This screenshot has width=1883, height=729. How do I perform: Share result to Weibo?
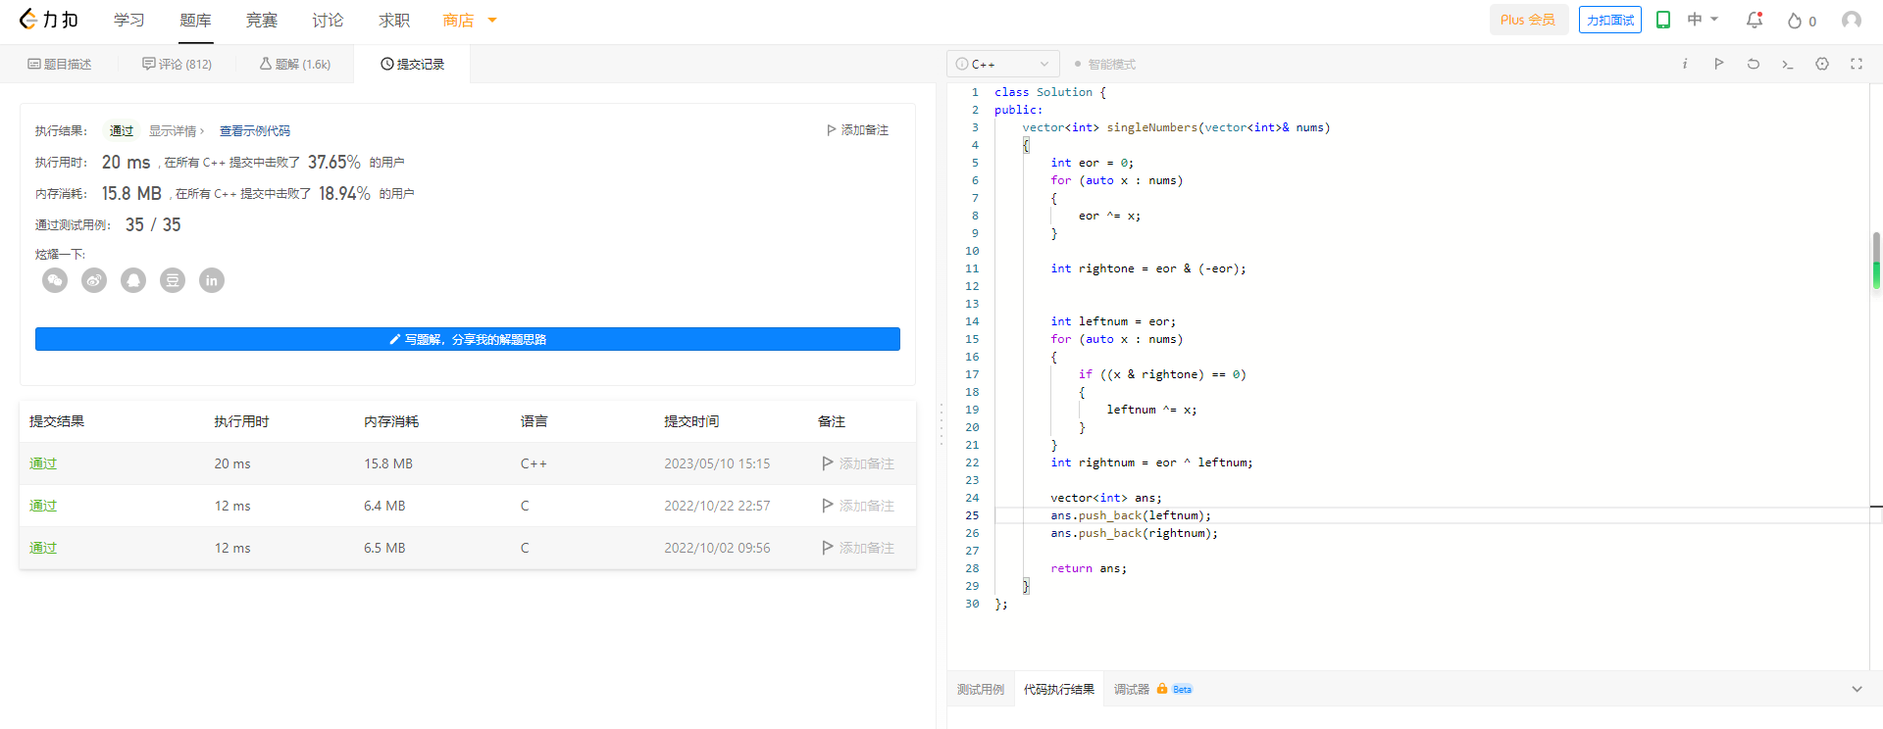[x=94, y=280]
